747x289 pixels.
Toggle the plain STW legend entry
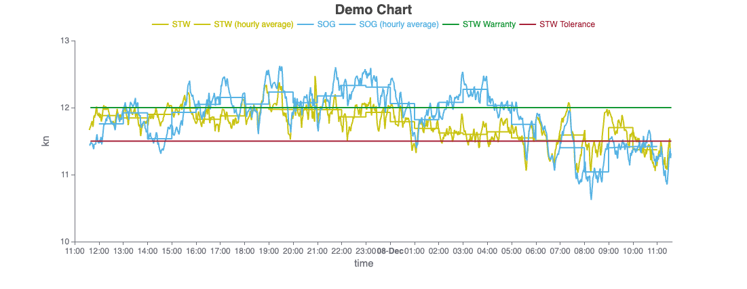tap(170, 24)
